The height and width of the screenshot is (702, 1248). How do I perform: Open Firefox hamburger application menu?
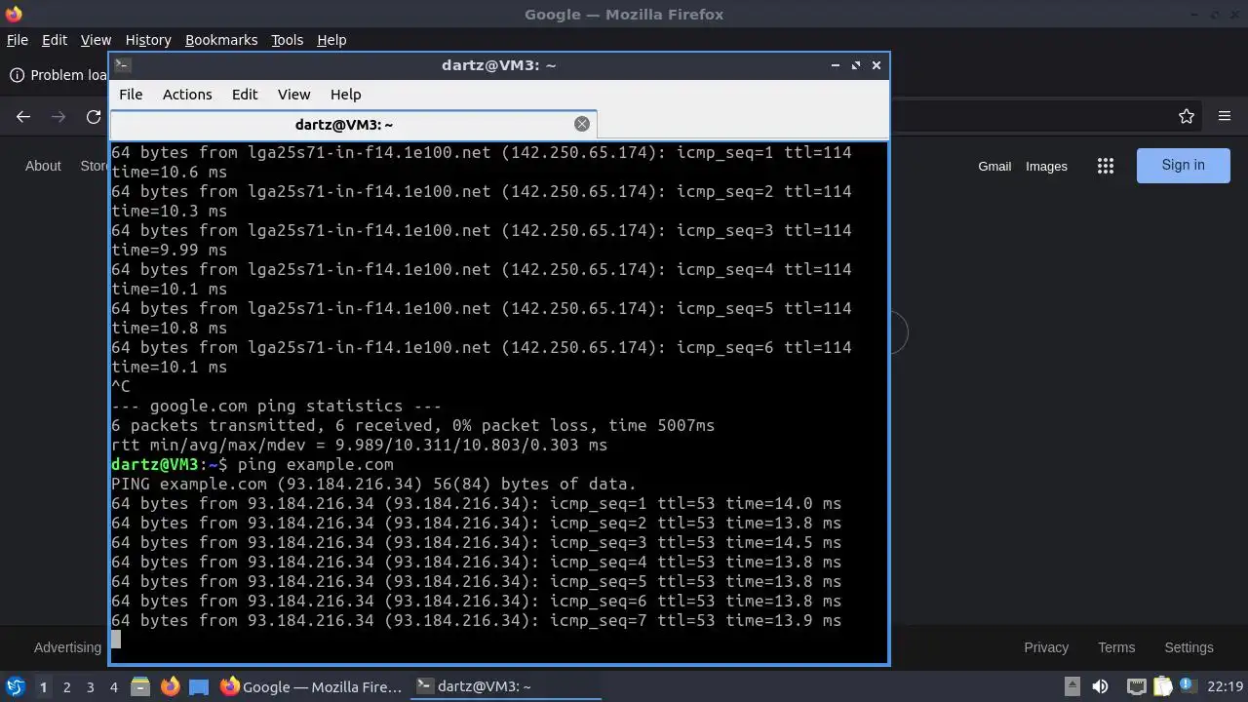click(x=1225, y=117)
